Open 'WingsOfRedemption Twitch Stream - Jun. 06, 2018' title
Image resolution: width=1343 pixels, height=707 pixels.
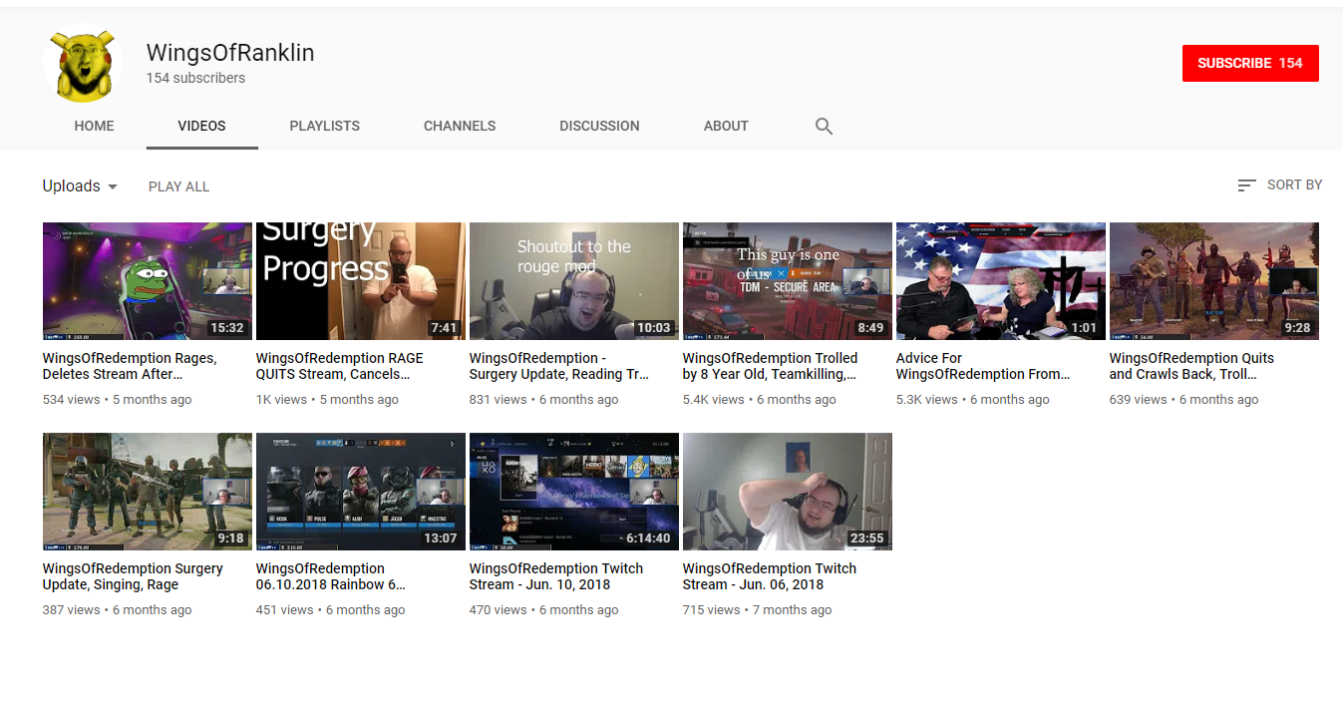(x=770, y=576)
